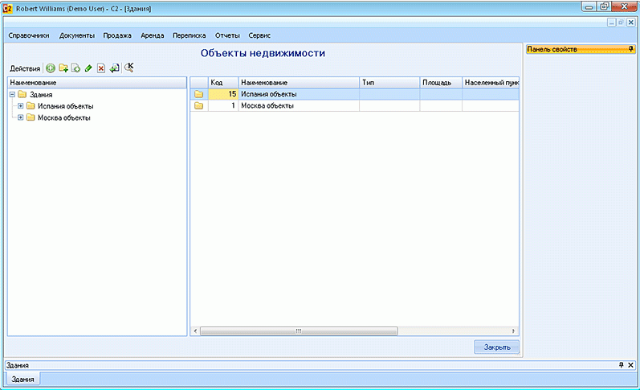
Task: Select Испания объекты table name cell
Action: [x=299, y=94]
